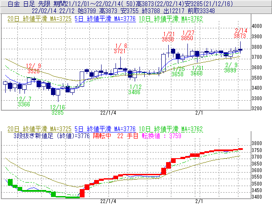Click the 10日 終値平滑 MA=3762 legend above the candlestick chart
The width and height of the screenshot is (272, 207).
tap(171, 19)
